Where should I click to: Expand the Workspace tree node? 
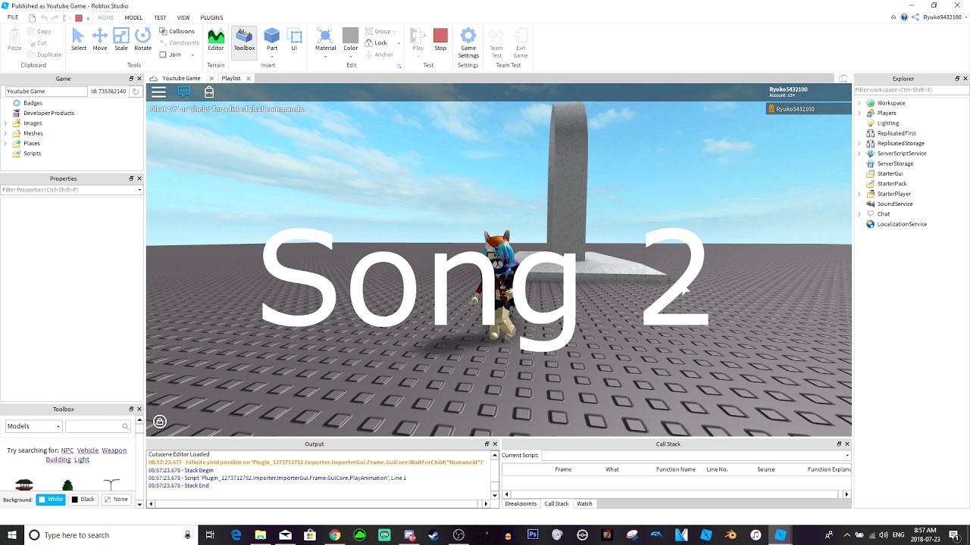859,103
